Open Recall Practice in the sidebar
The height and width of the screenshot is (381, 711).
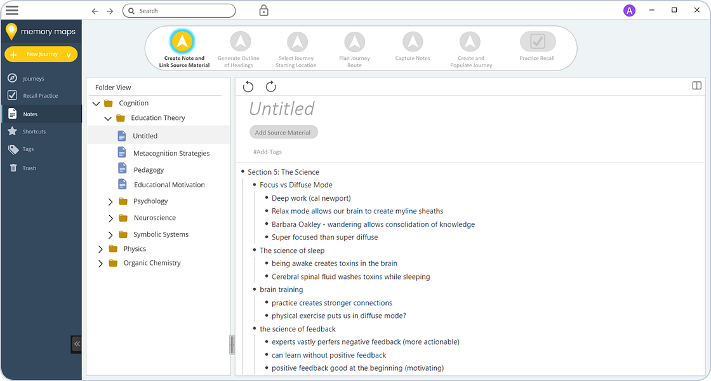[41, 96]
